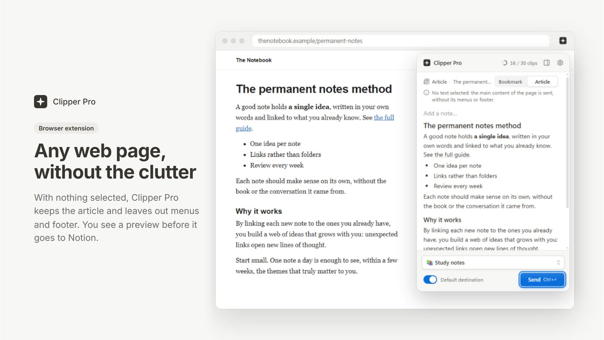Click 'Review every week' bullet in popup preview
Screen dimensions: 604x340
458,186
